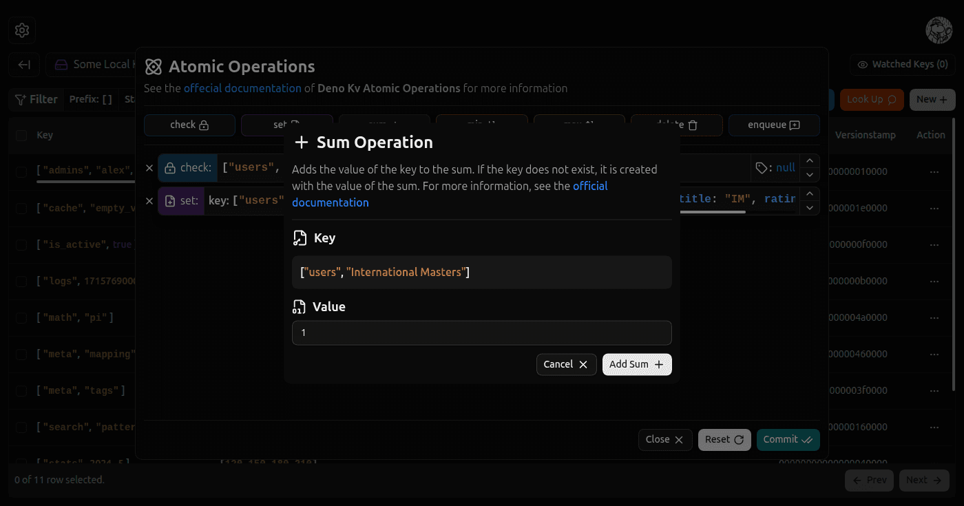The width and height of the screenshot is (964, 506).
Task: Open the Filter control
Action: pos(36,100)
